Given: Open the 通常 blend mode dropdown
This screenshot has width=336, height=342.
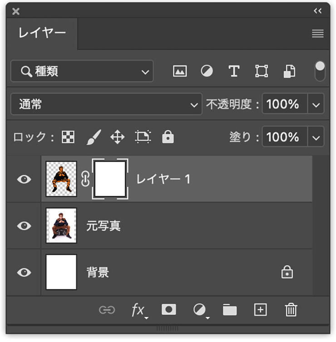Looking at the screenshot, I should tap(106, 104).
